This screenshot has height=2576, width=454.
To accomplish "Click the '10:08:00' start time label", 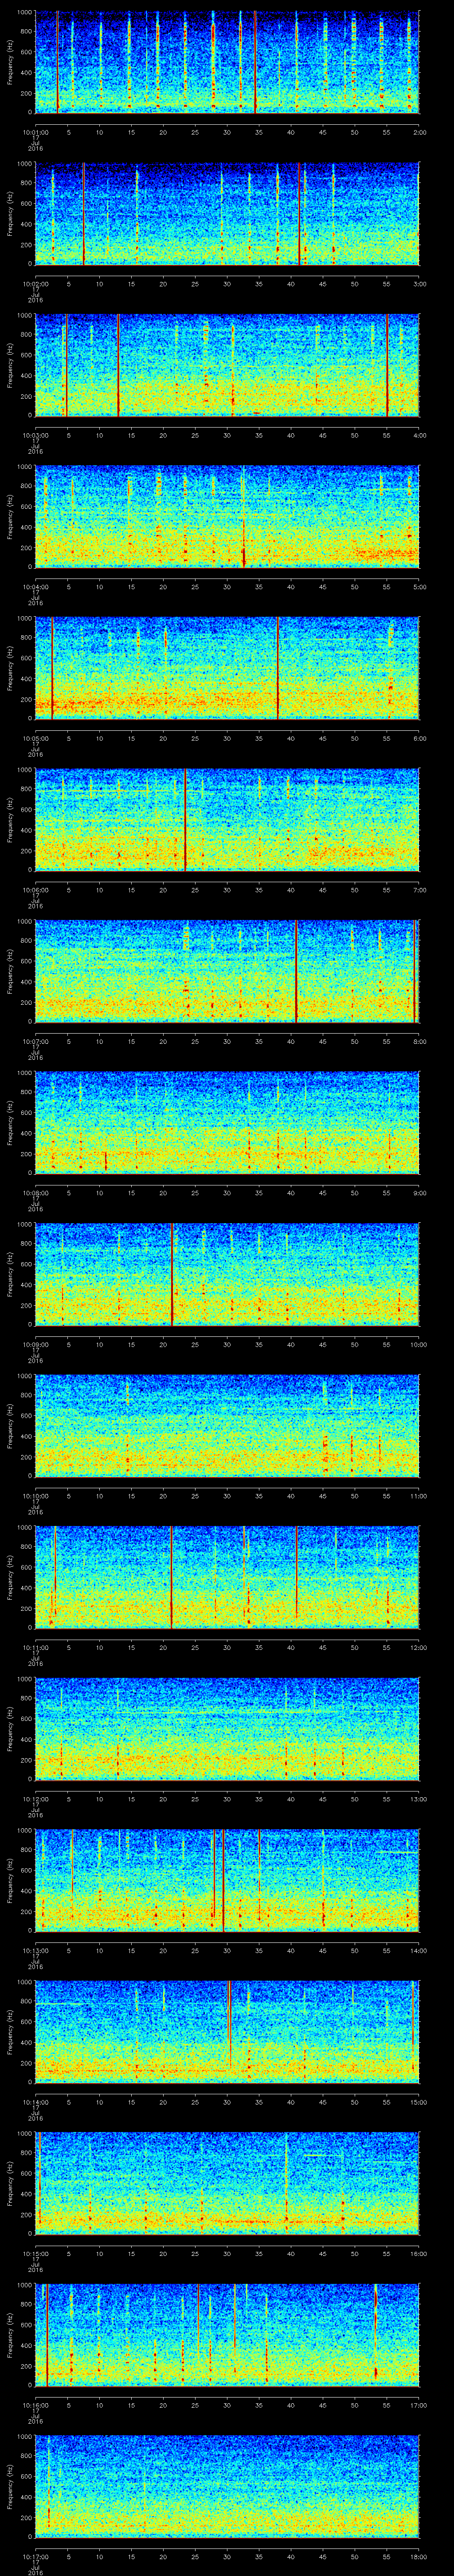I will point(35,1193).
